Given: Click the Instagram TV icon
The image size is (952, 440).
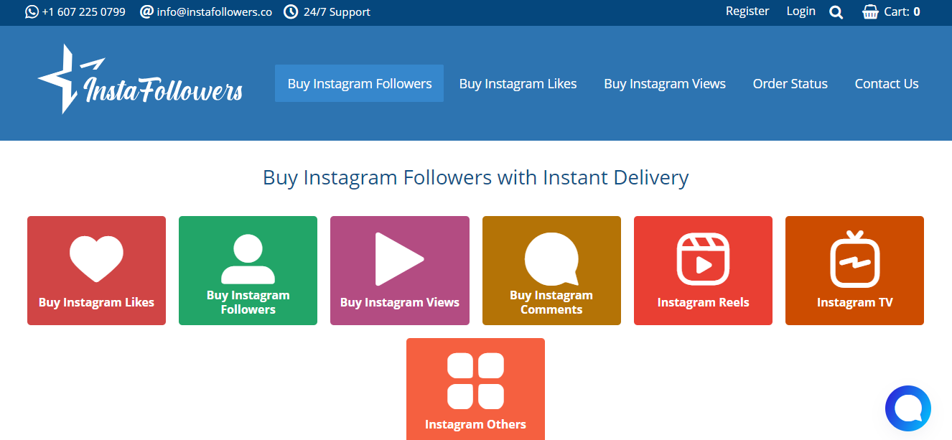Looking at the screenshot, I should pyautogui.click(x=854, y=259).
